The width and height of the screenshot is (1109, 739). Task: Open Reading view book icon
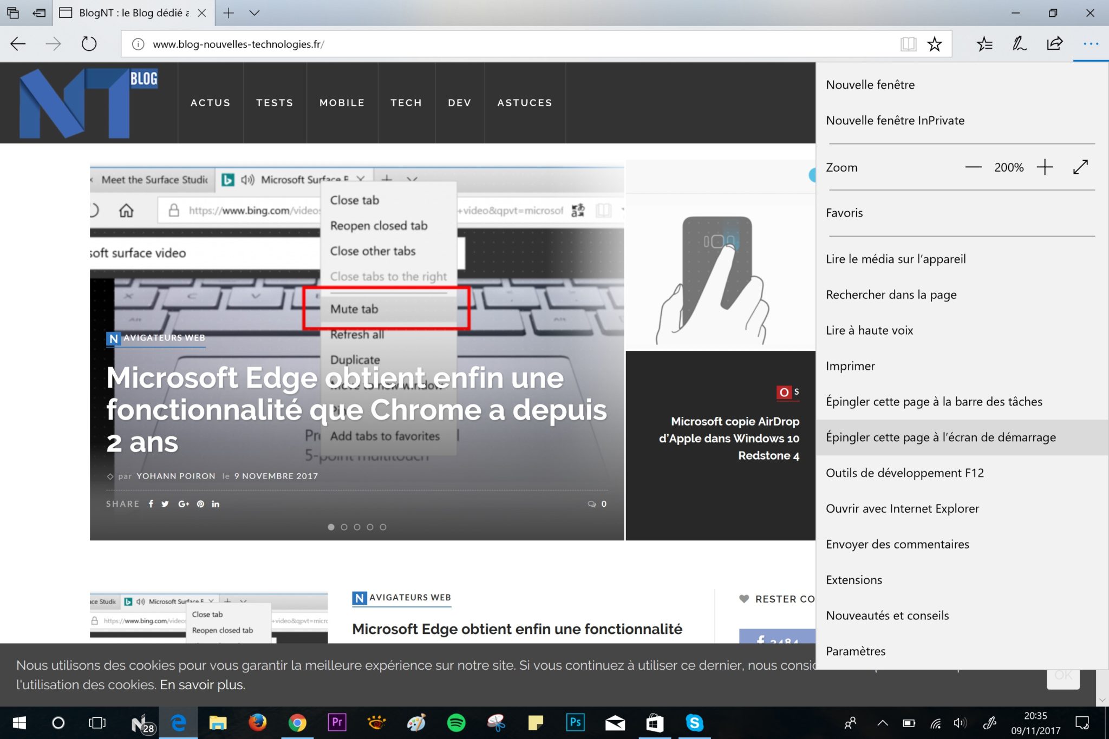(908, 44)
